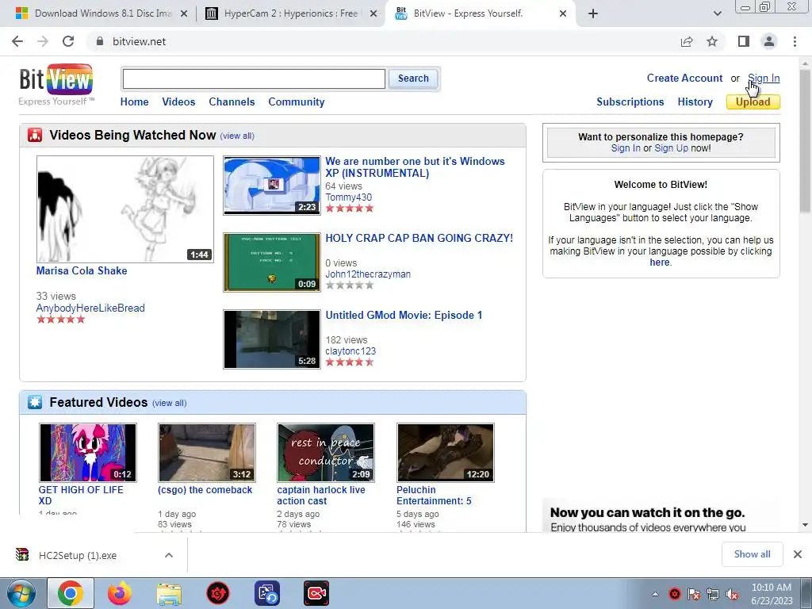812x609 pixels.
Task: Open the Windows Start button
Action: pos(21,593)
